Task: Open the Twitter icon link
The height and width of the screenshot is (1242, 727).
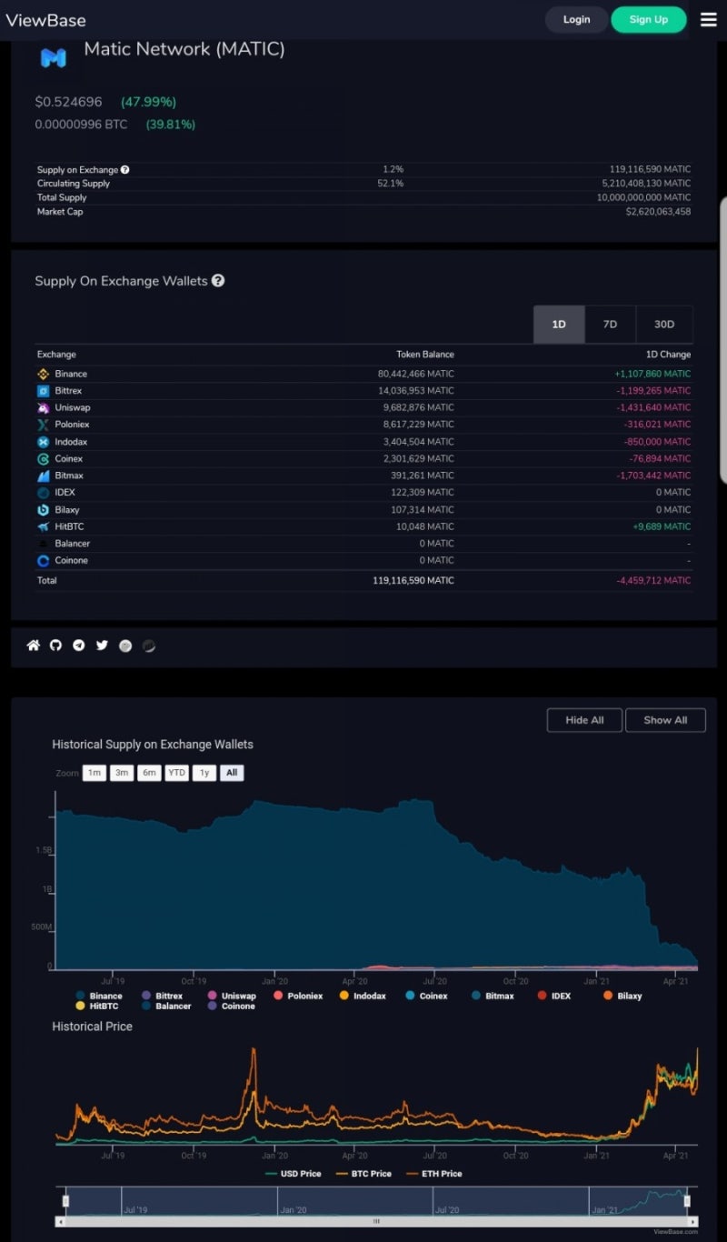Action: coord(102,646)
